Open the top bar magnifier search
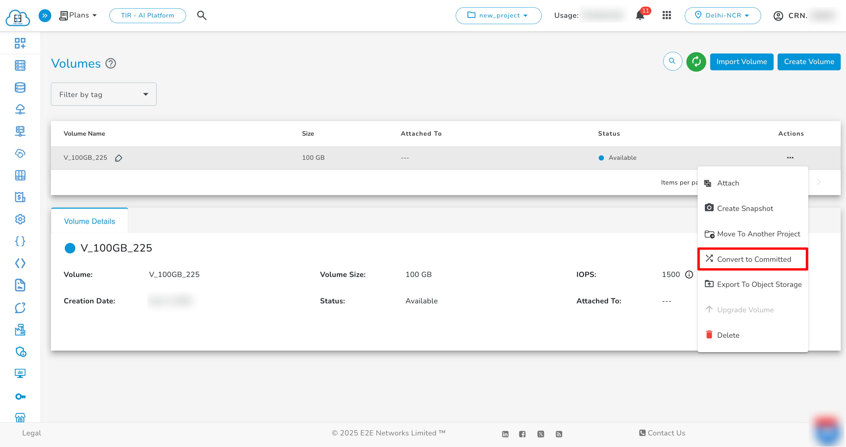 202,16
